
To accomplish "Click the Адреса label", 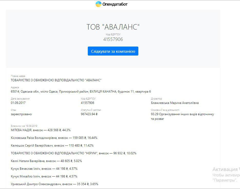I will [15, 87].
